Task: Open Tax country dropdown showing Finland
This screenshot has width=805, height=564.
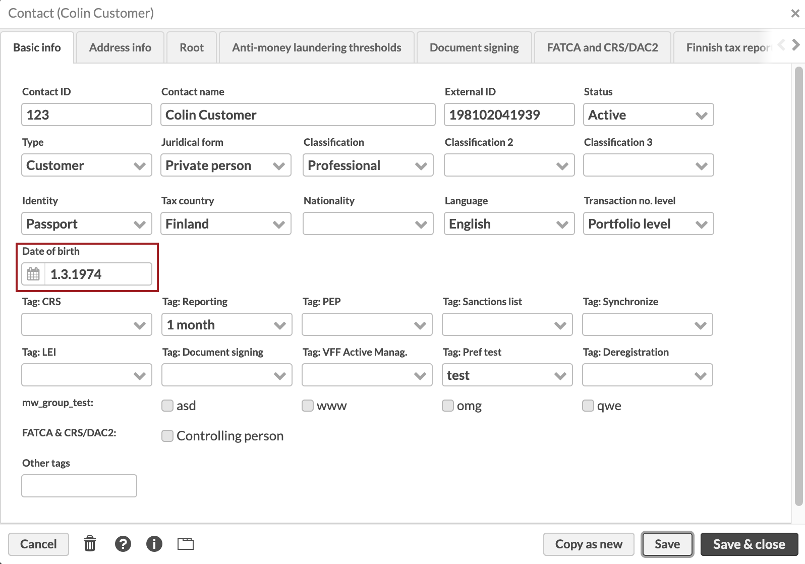Action: [x=226, y=223]
